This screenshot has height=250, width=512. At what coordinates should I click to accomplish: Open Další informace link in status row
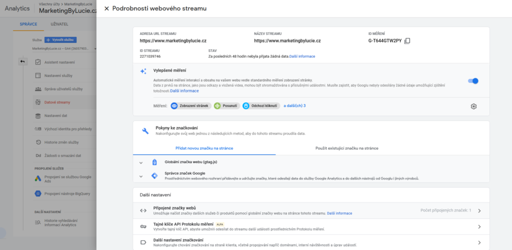pyautogui.click(x=302, y=56)
